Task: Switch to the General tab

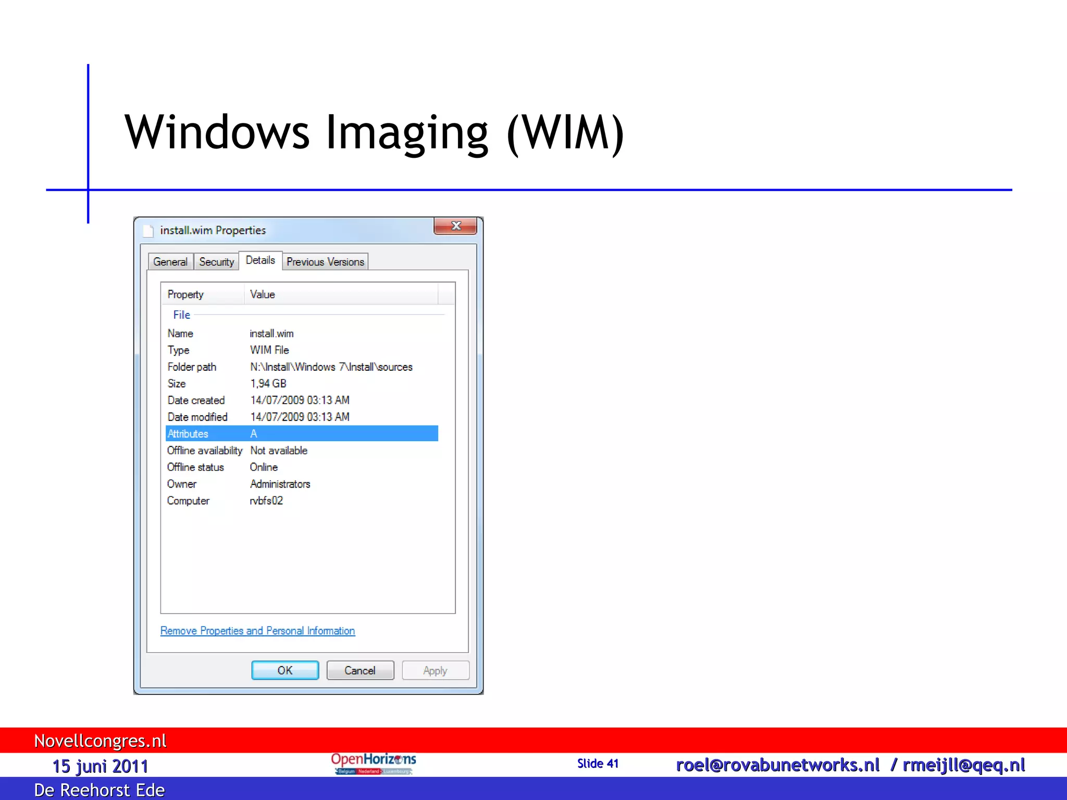Action: (170, 262)
